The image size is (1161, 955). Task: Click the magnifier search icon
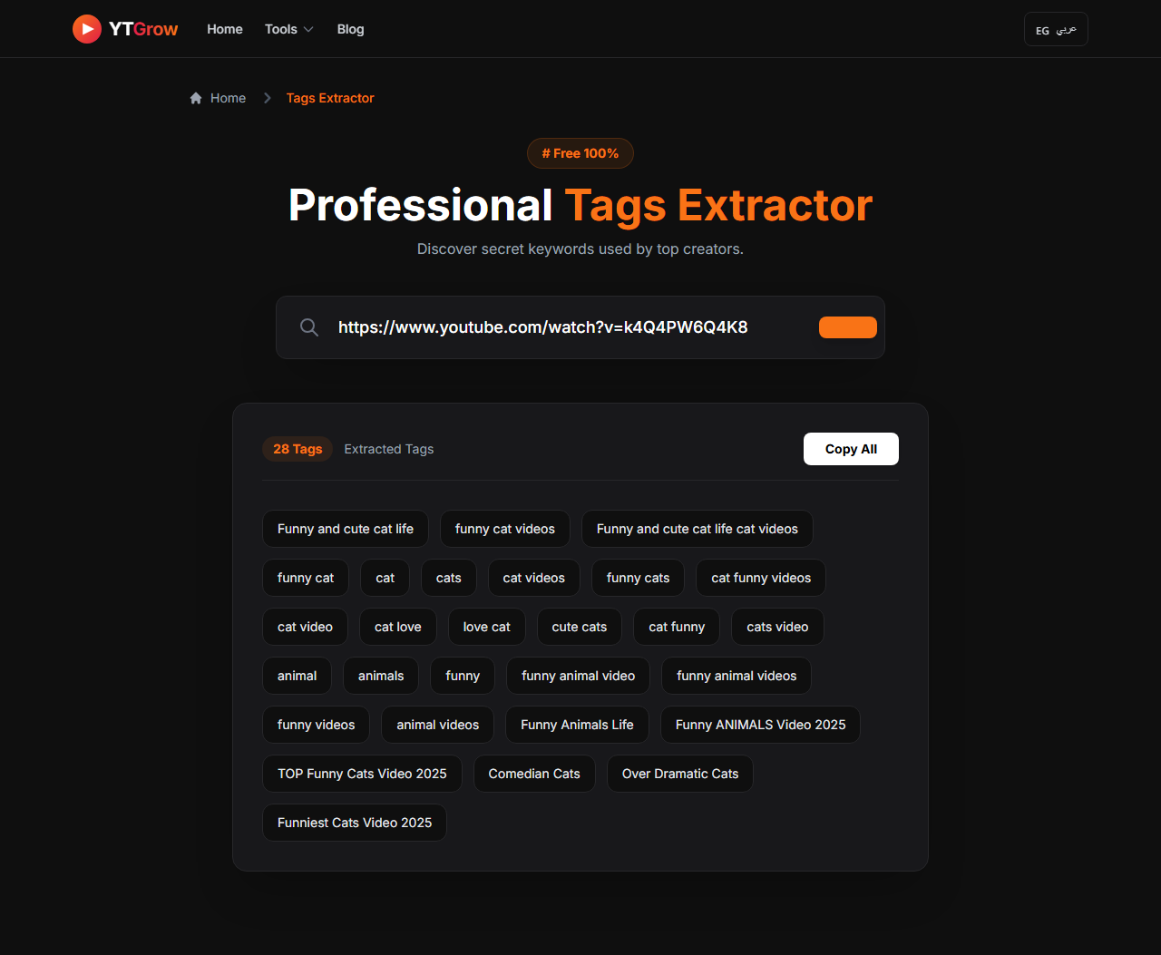pyautogui.click(x=309, y=326)
